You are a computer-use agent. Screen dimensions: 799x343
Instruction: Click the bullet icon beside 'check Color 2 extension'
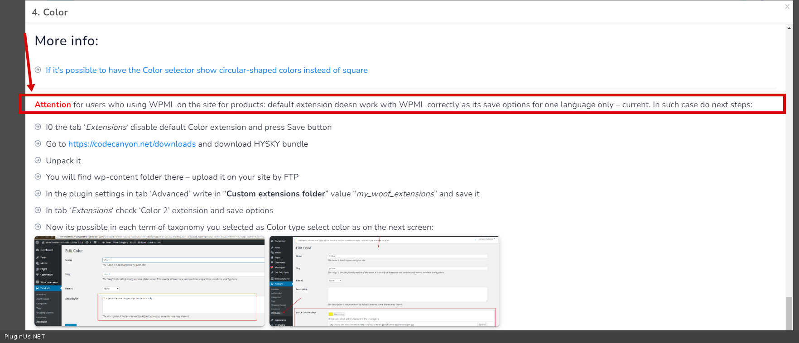[x=38, y=210]
